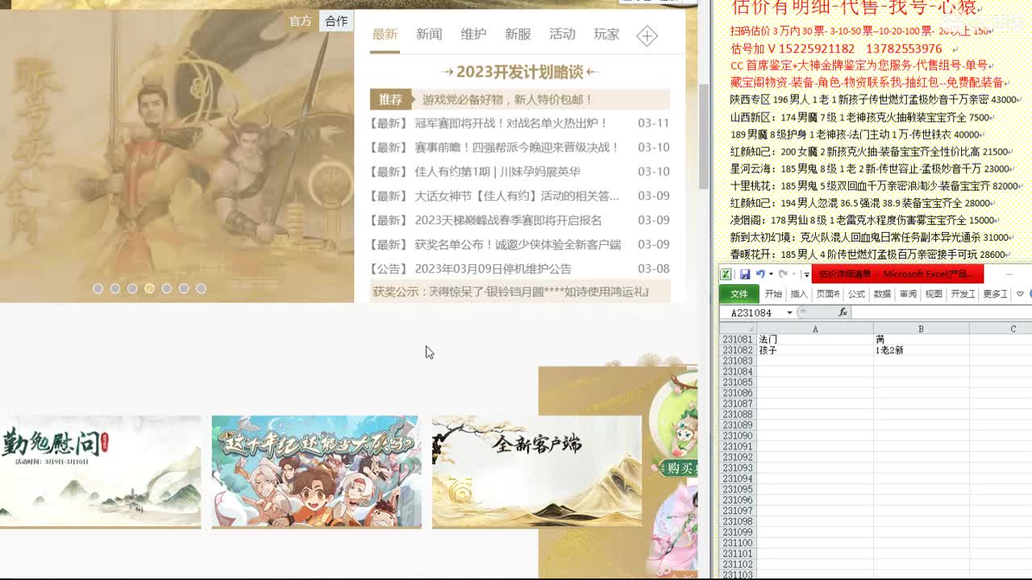The width and height of the screenshot is (1032, 580).
Task: Select the fifth carousel dot under the banner
Action: (167, 288)
